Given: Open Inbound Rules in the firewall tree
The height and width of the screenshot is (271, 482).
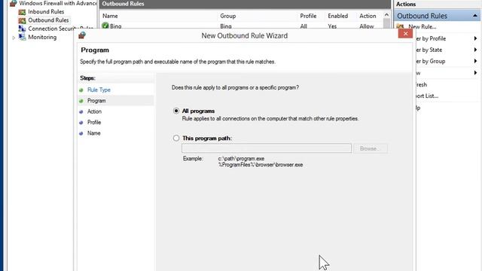Looking at the screenshot, I should [46, 12].
